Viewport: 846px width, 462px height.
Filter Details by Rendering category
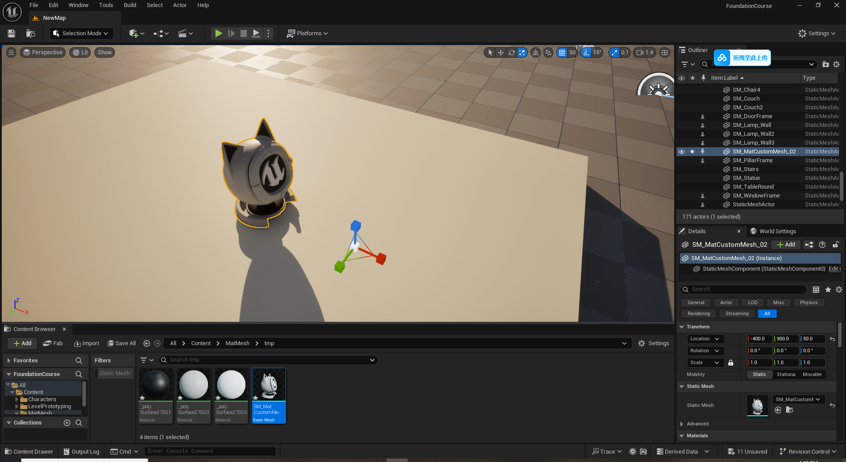point(698,314)
